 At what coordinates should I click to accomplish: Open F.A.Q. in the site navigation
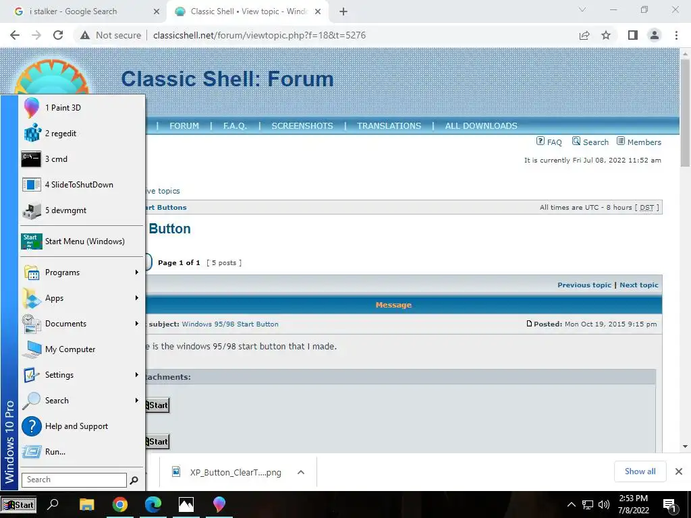click(x=235, y=126)
